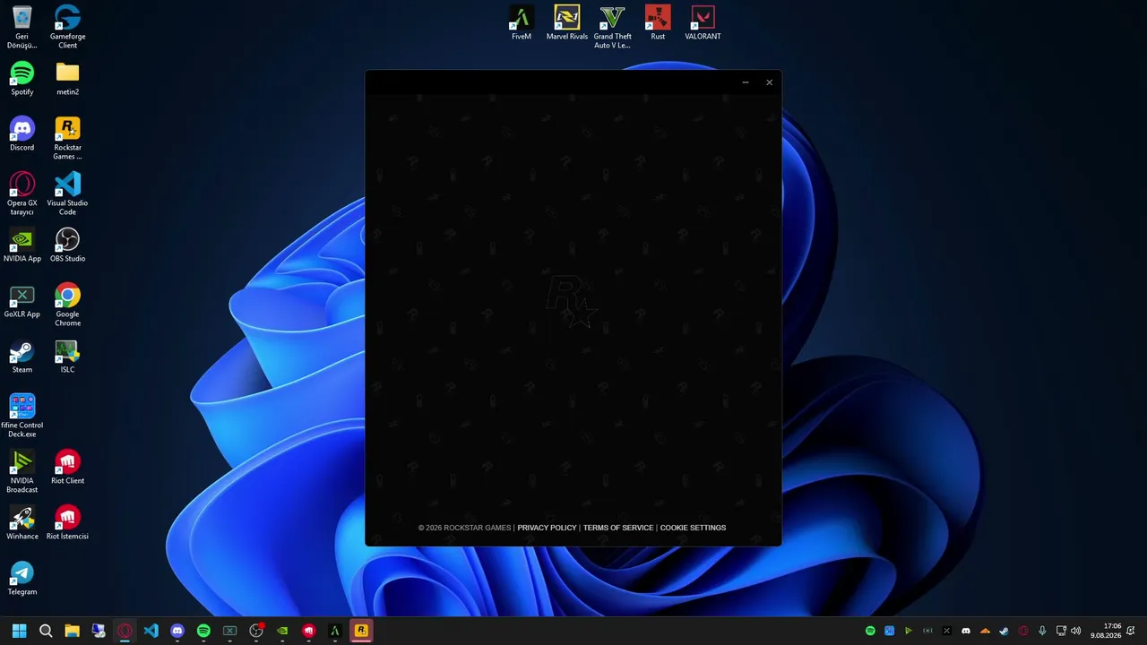
Task: Select the metin2 folder on the desktop
Action: [x=67, y=79]
